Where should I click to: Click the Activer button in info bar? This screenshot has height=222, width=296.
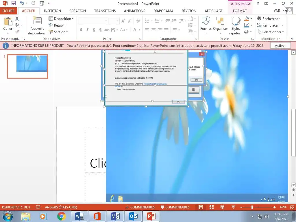point(280,45)
